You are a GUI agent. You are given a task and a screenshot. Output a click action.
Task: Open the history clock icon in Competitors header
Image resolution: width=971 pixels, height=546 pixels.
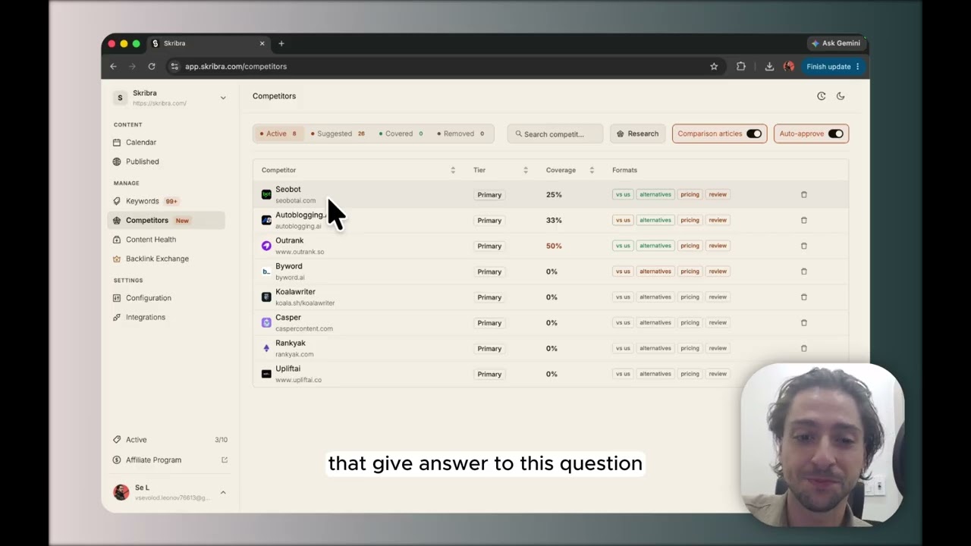(x=822, y=96)
